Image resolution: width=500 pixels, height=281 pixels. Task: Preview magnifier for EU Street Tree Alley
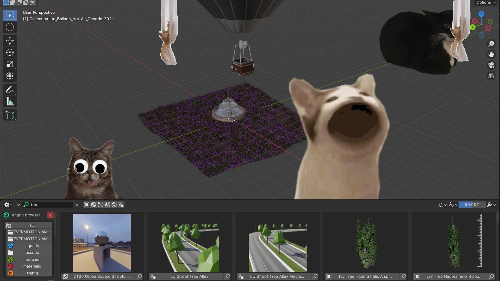pos(227,276)
